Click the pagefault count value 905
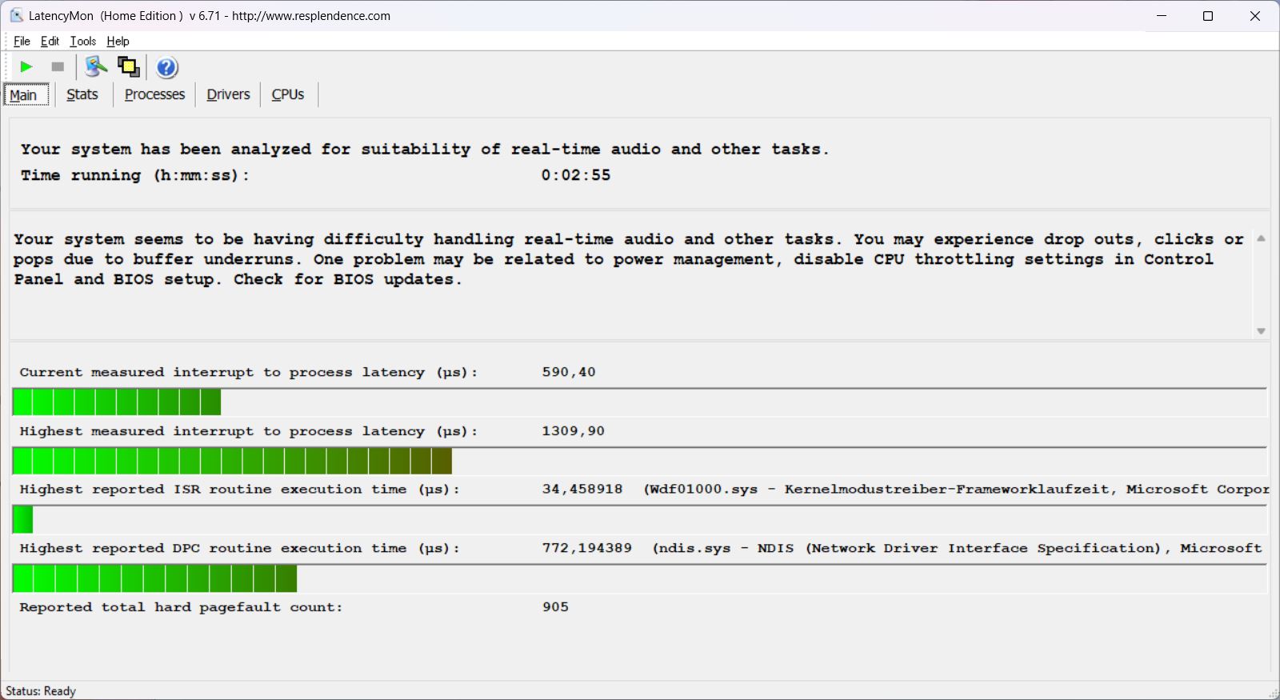This screenshot has width=1280, height=700. coord(555,607)
